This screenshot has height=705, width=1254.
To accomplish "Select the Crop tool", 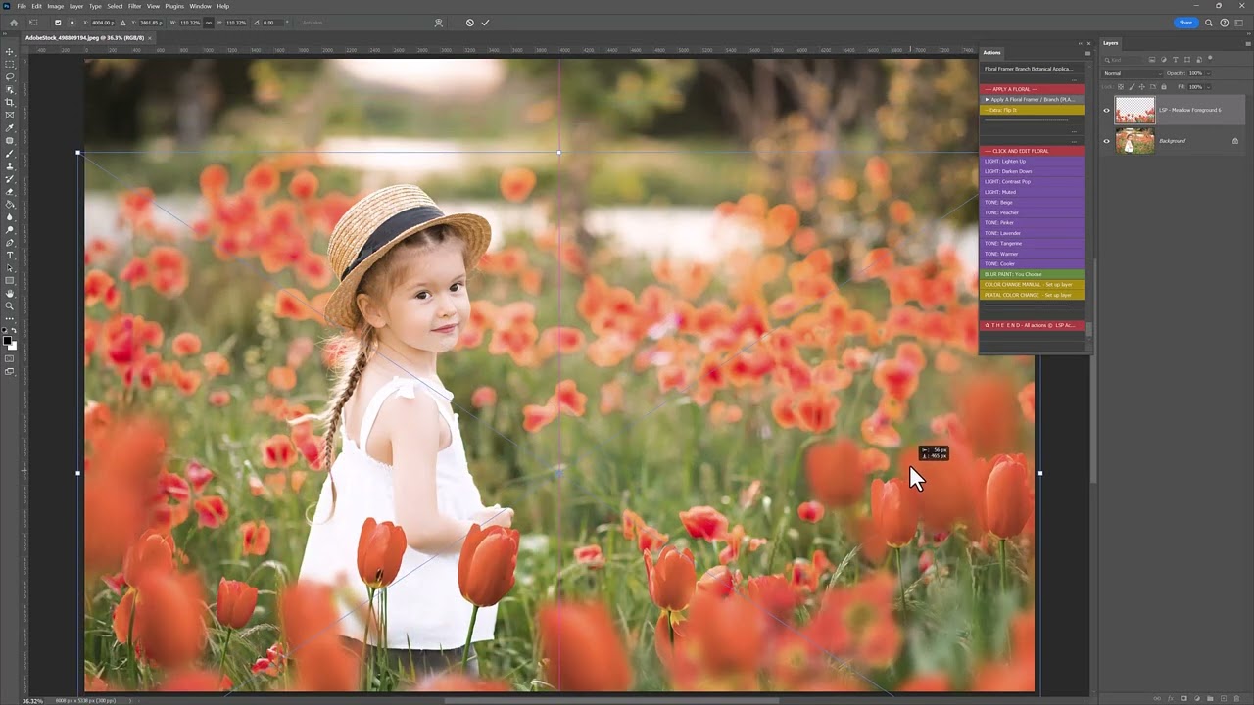I will click(10, 102).
